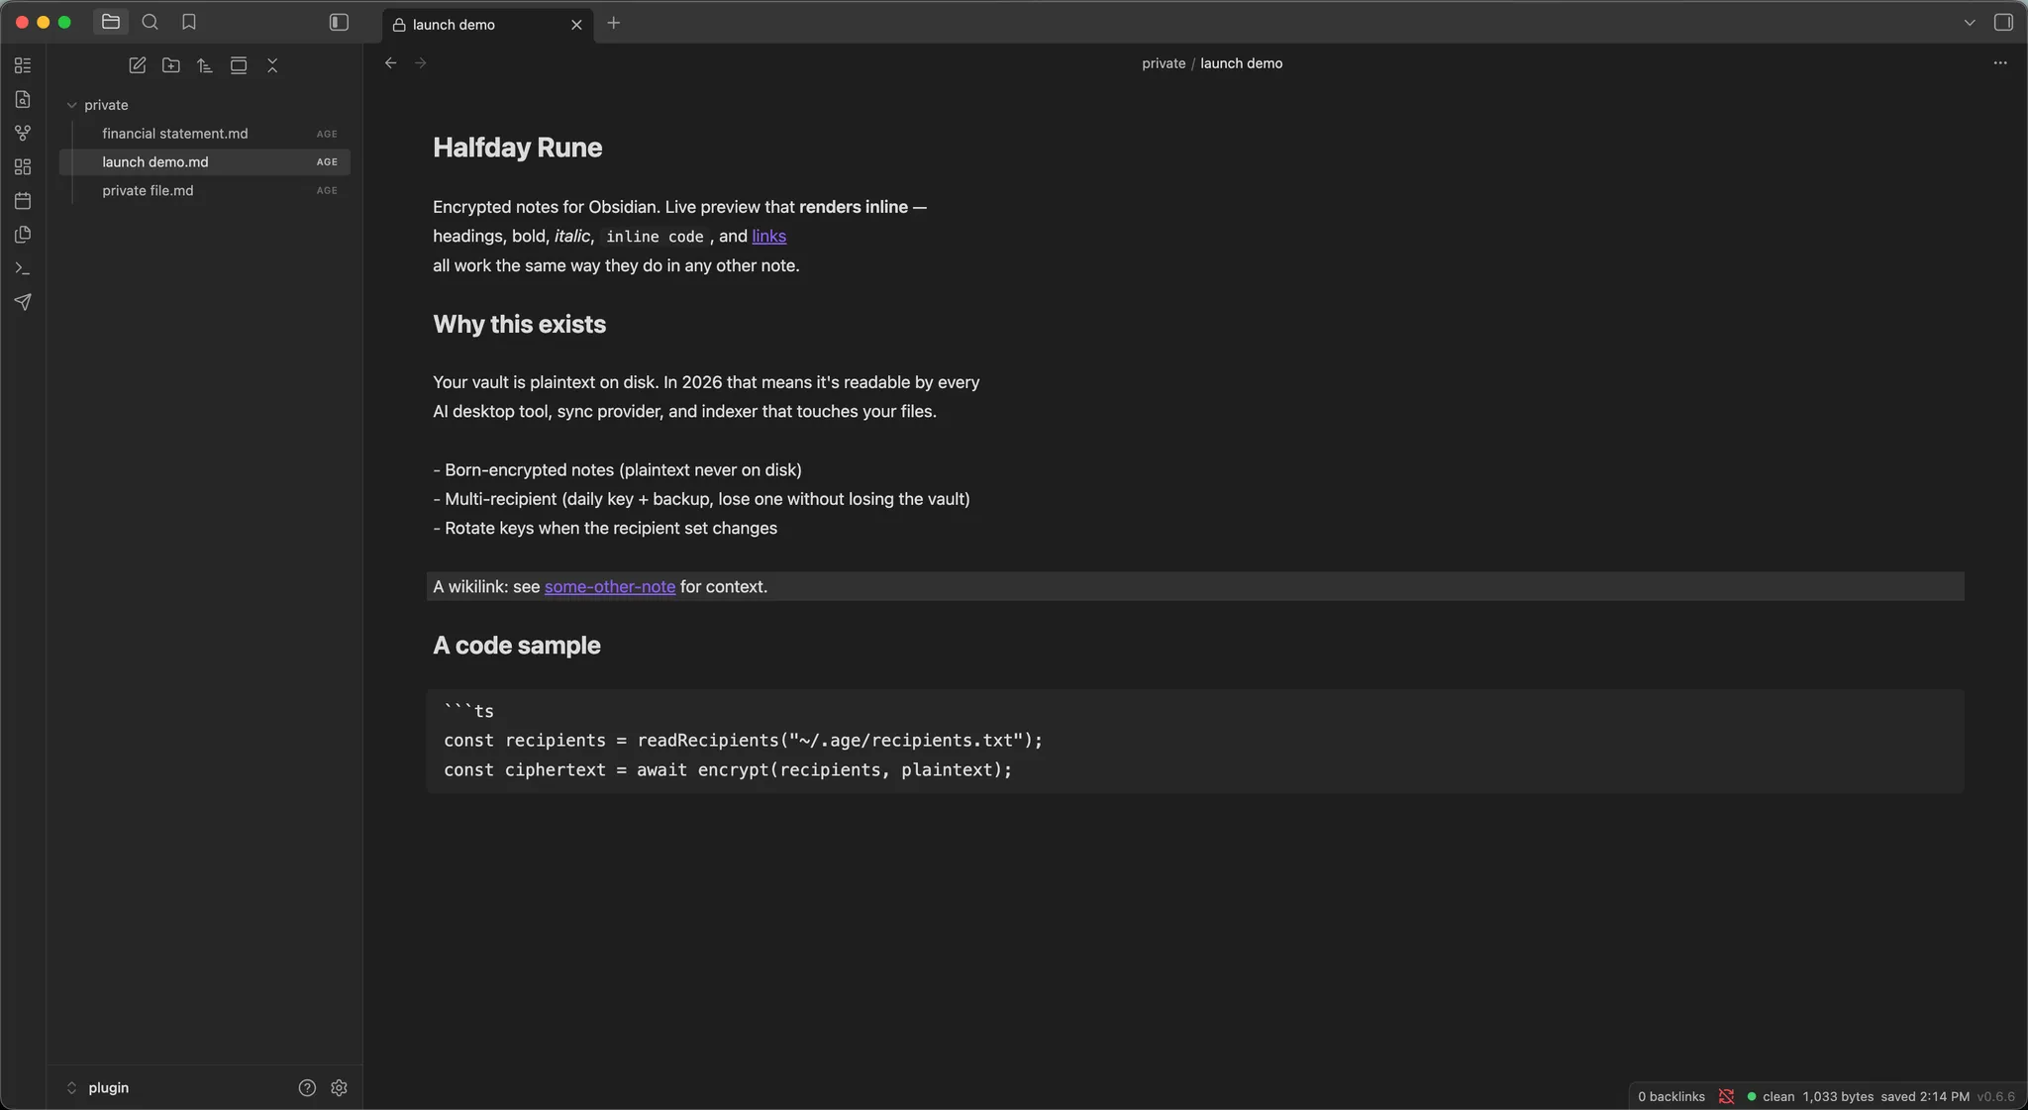Click the red sync-off status icon
Image resolution: width=2028 pixels, height=1110 pixels.
pos(1727,1097)
